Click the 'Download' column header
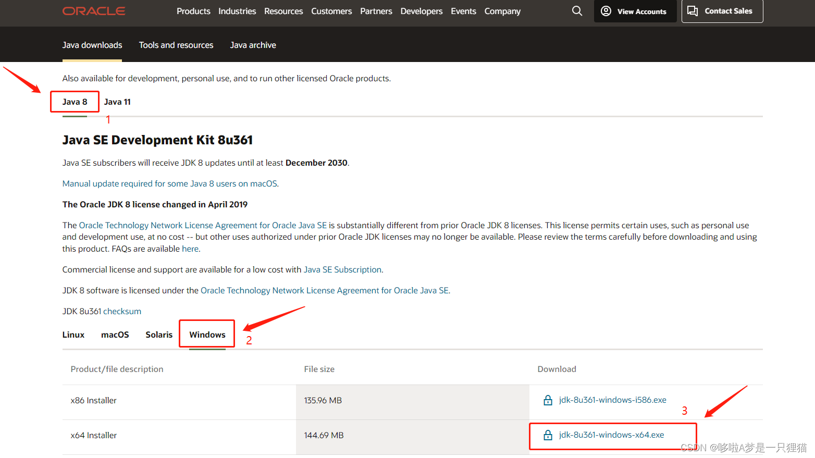The image size is (815, 458). [x=557, y=369]
